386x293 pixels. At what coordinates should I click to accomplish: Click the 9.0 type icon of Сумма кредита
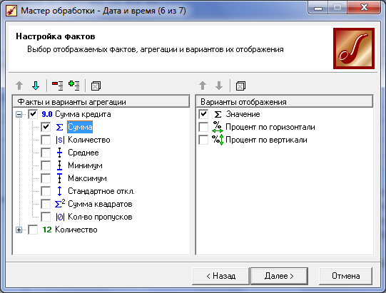[x=47, y=114]
